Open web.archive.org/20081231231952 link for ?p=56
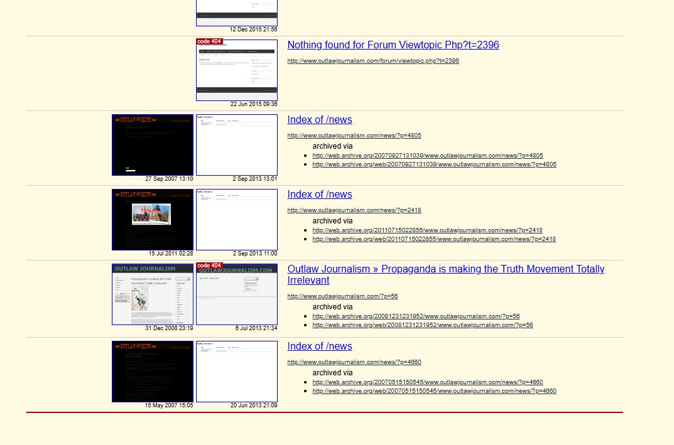Screen dimensions: 674x445 (x=416, y=316)
